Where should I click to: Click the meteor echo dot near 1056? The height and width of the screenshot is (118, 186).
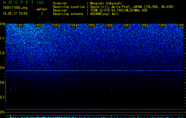pos(111,90)
